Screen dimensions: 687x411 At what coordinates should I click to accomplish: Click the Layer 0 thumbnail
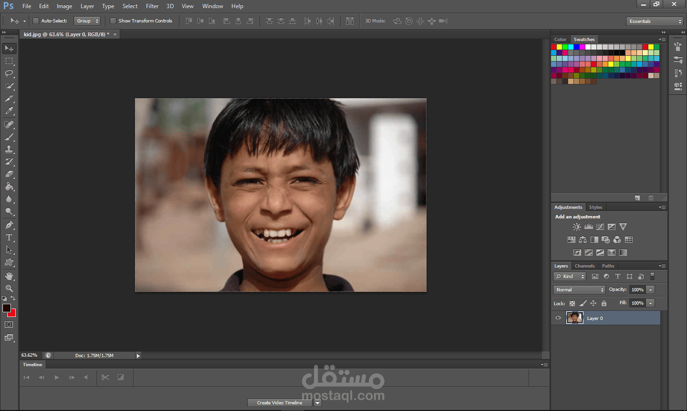pos(574,318)
